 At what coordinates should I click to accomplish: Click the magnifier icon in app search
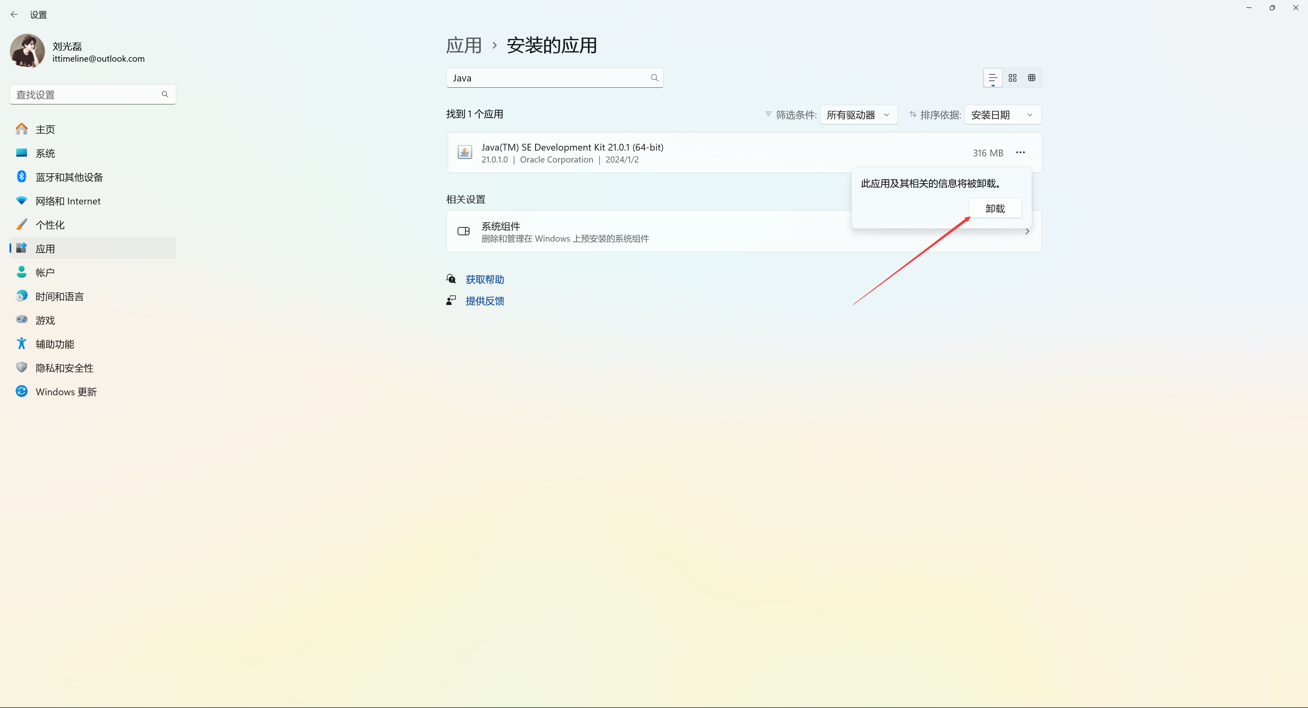pos(654,78)
